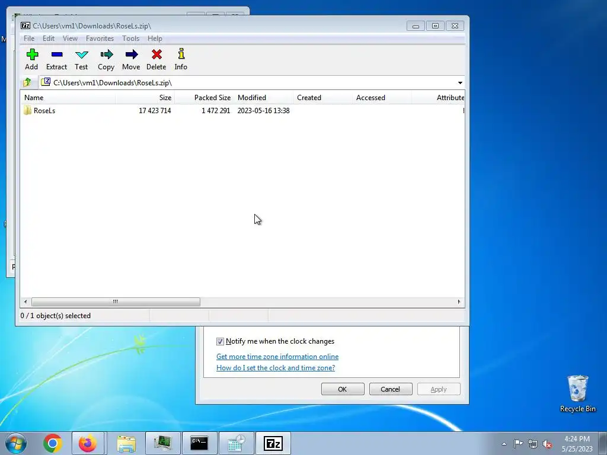Sort by the Created column header

point(322,98)
